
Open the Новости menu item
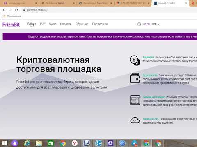click(66, 24)
